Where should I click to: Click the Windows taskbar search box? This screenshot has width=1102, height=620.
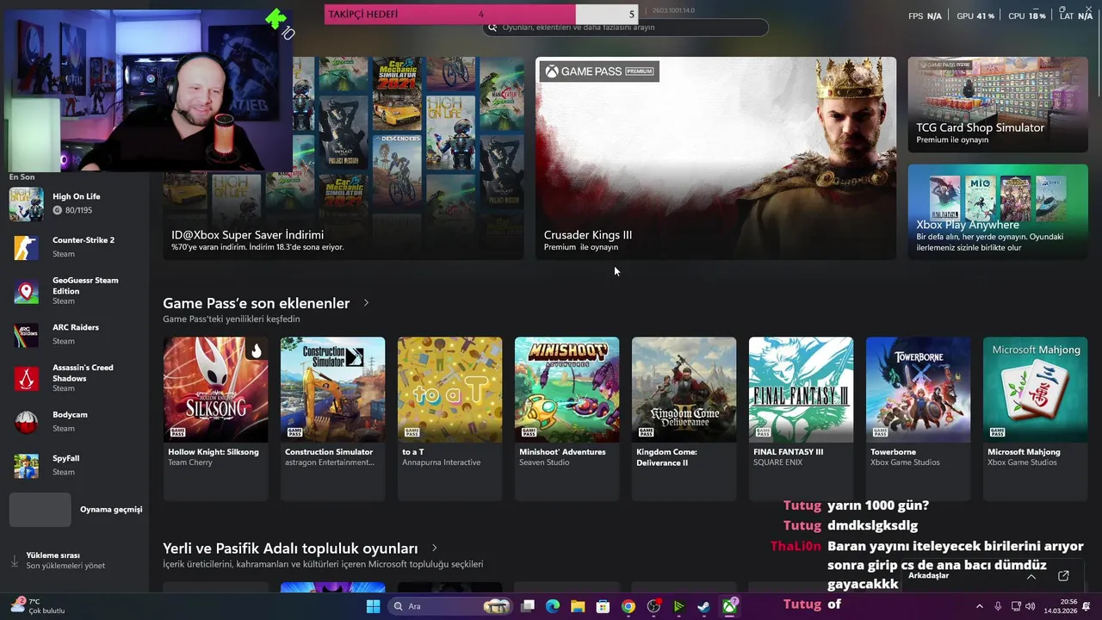click(x=450, y=606)
